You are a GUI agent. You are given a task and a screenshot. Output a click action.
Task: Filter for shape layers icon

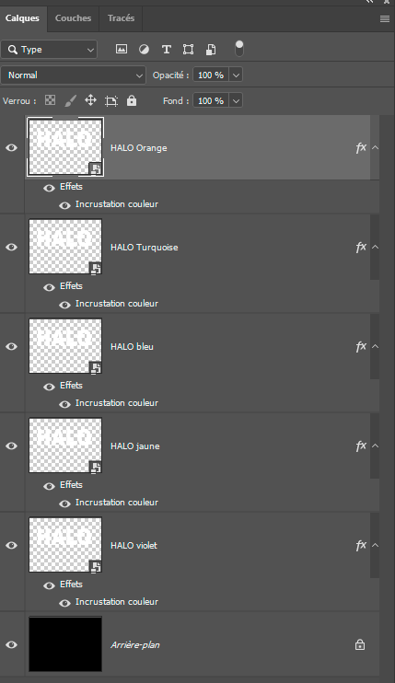click(x=188, y=49)
